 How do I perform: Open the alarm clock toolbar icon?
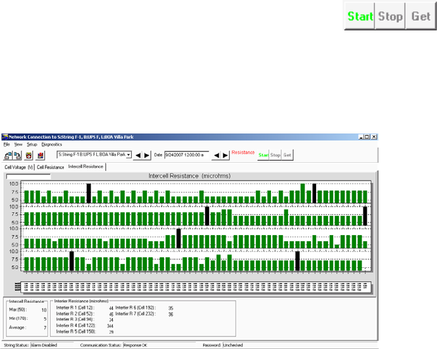28,155
